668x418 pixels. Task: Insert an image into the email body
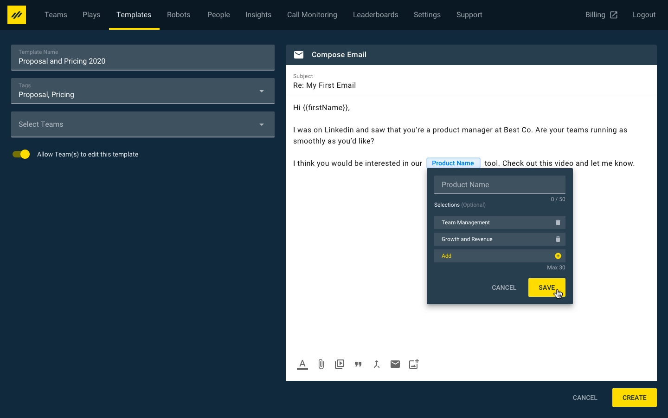[x=413, y=364]
